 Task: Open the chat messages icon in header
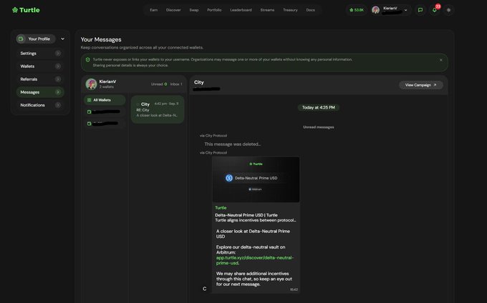[420, 10]
